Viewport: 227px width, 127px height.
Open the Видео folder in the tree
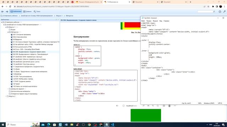(x=13, y=30)
